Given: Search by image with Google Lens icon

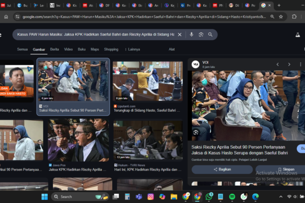Looking at the screenshot, I should coord(201,35).
